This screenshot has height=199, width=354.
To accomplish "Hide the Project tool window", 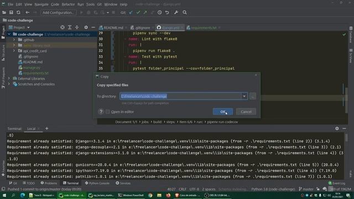I will pos(93,27).
